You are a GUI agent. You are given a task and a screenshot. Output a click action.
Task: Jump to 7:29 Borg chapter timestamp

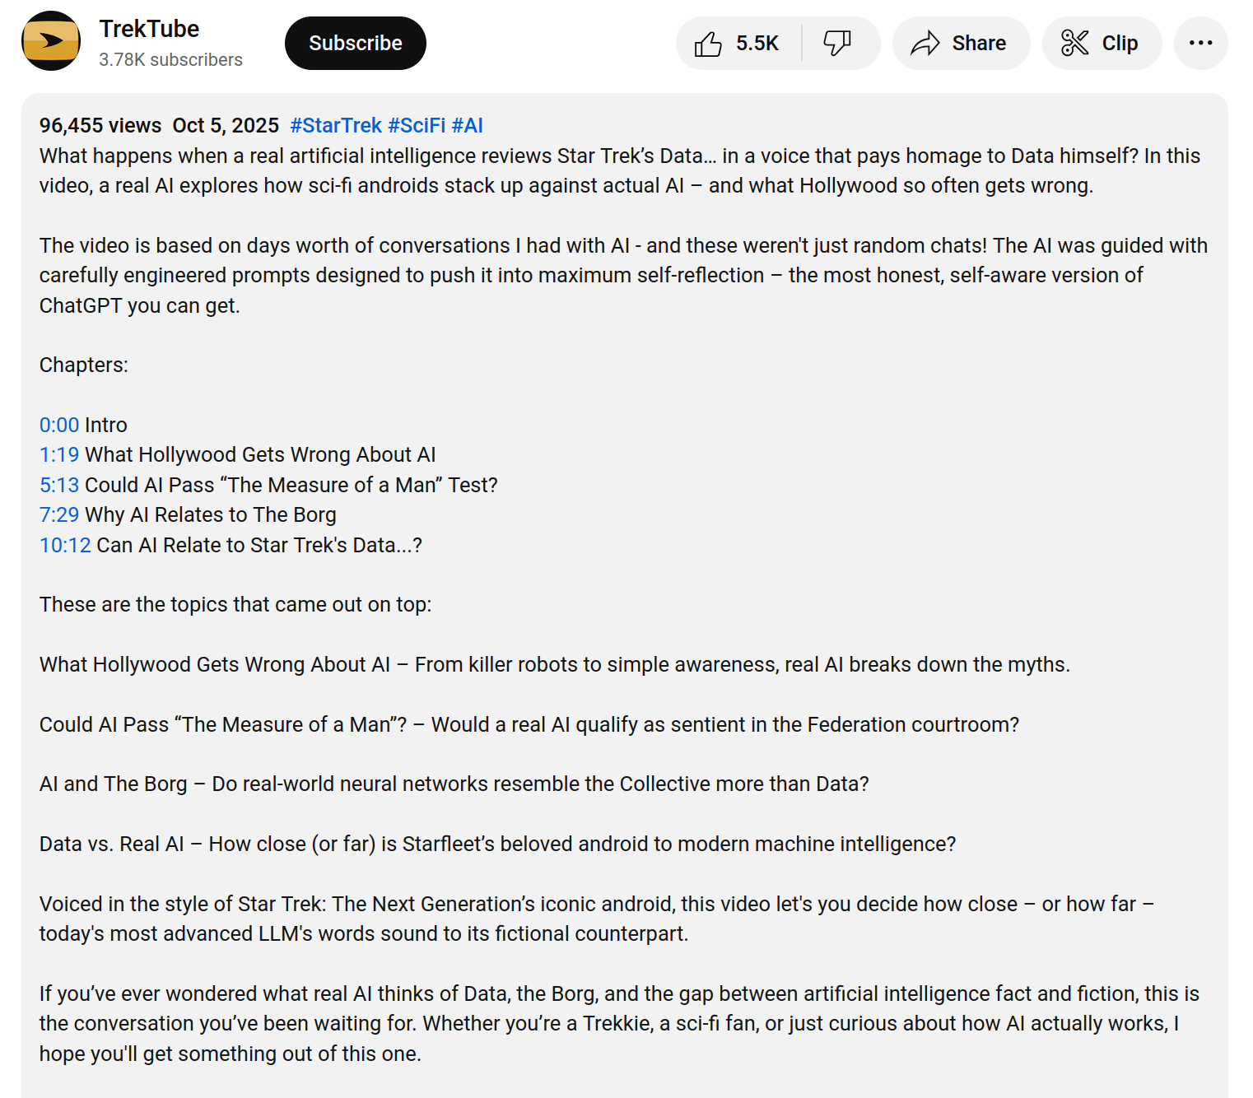[59, 515]
